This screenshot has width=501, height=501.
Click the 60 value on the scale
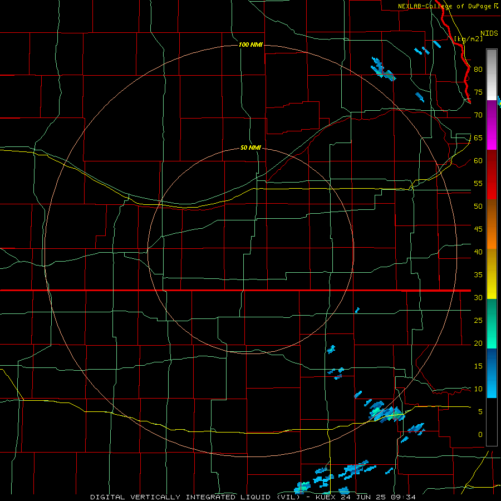pyautogui.click(x=478, y=161)
